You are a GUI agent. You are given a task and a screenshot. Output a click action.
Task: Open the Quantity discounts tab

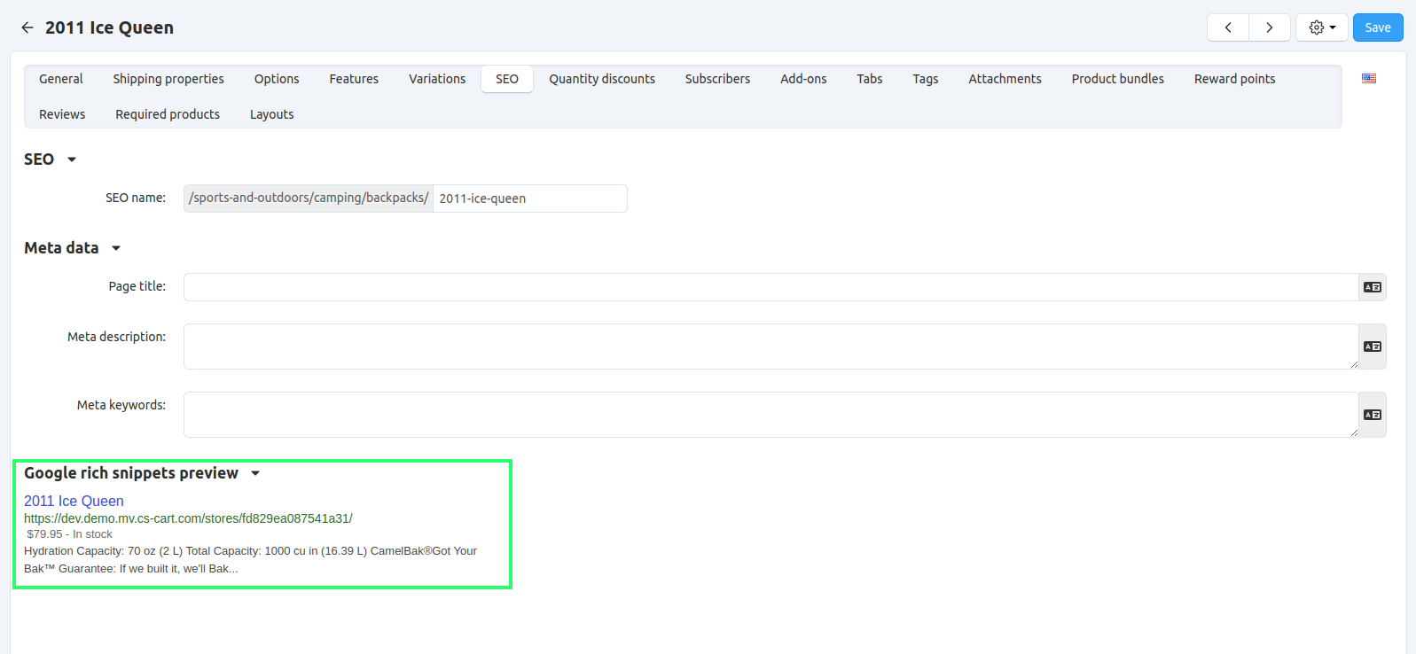pyautogui.click(x=602, y=79)
